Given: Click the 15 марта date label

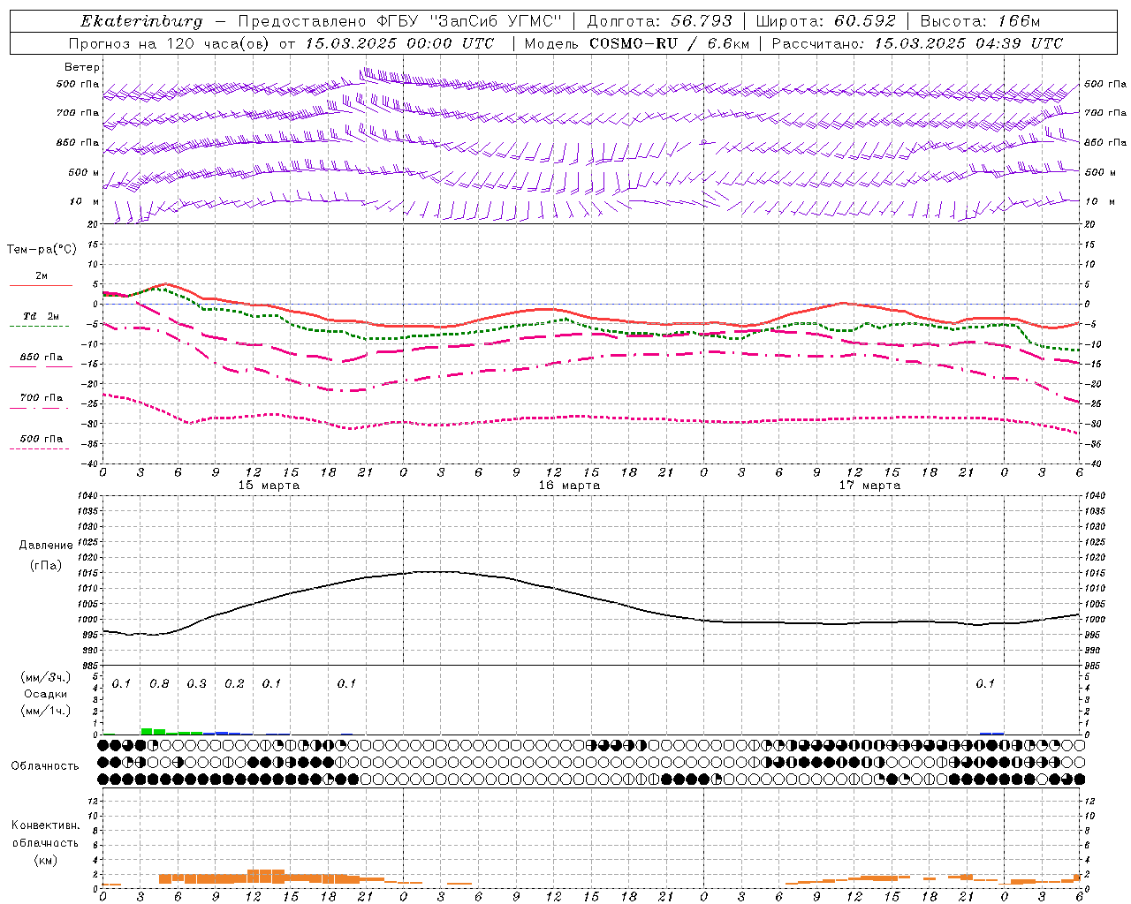Looking at the screenshot, I should (269, 486).
